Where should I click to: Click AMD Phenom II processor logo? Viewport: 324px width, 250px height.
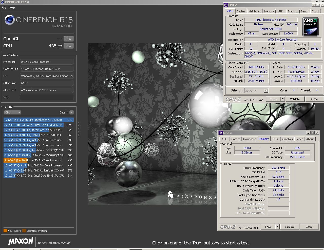coord(310,27)
